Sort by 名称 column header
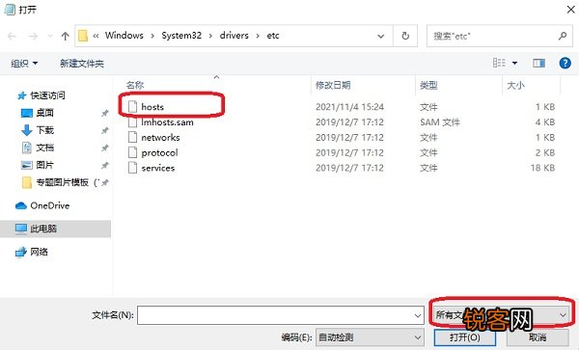 135,85
